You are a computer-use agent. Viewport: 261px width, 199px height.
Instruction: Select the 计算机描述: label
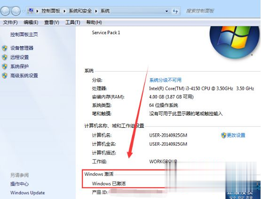pos(104,153)
